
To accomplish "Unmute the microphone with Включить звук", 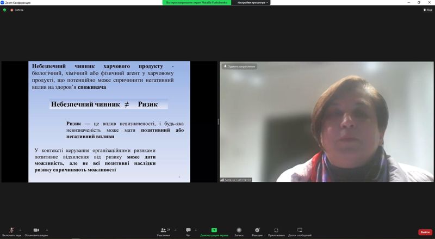I will [x=11, y=232].
